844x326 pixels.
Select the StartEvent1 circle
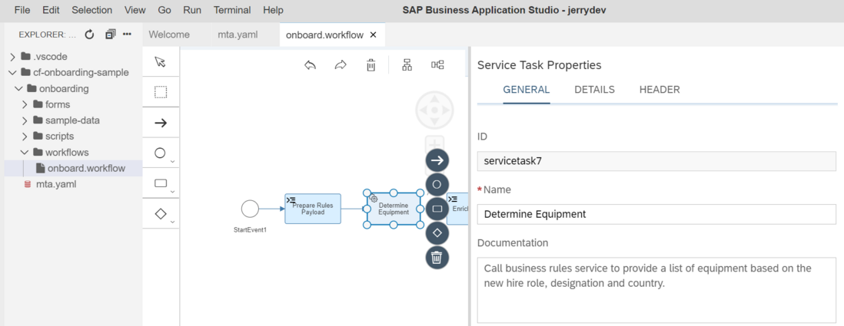point(250,209)
